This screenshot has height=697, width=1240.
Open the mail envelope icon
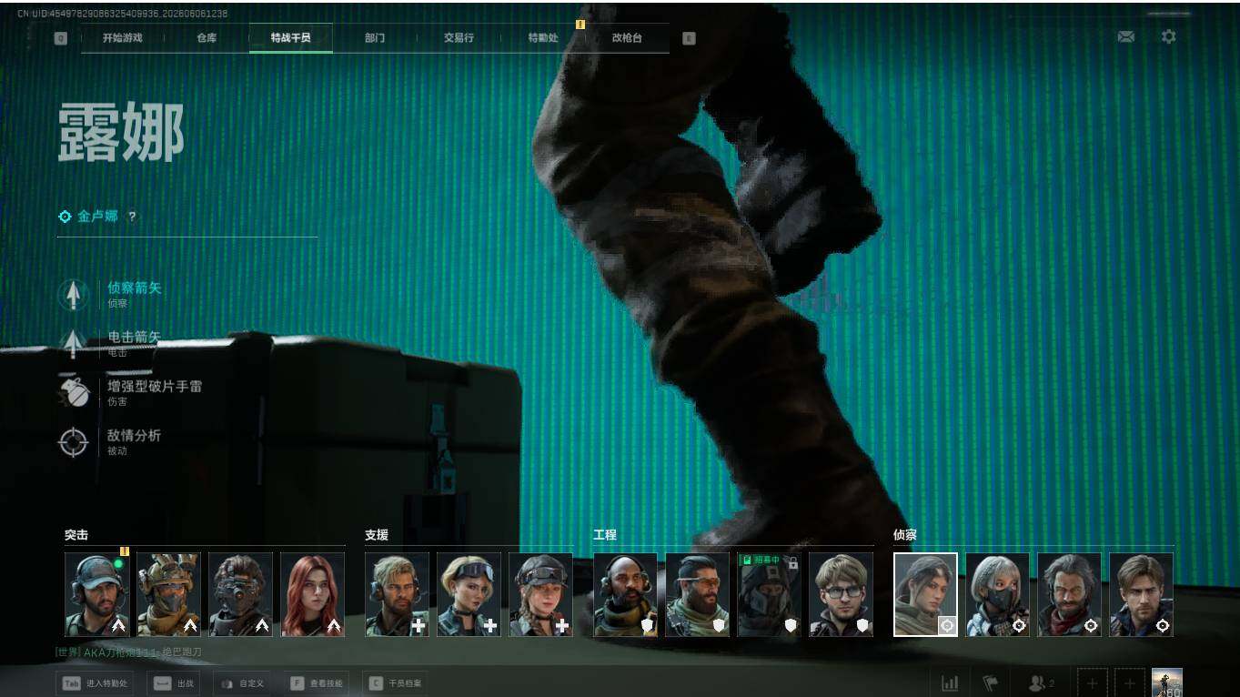[1126, 36]
